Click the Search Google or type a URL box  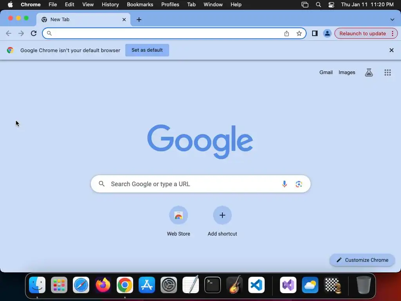(x=200, y=184)
